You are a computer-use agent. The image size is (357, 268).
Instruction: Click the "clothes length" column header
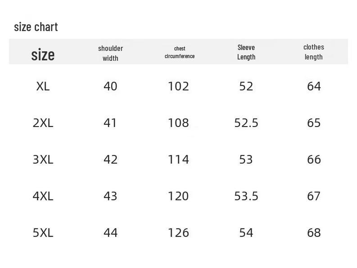click(x=314, y=52)
